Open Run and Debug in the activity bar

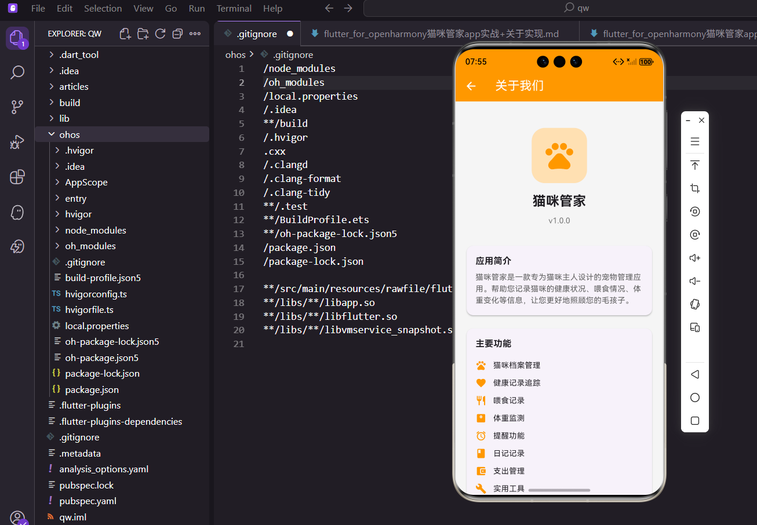pos(17,142)
